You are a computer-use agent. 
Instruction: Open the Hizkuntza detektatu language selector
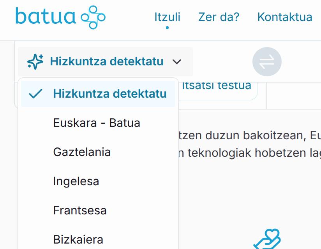click(x=106, y=61)
